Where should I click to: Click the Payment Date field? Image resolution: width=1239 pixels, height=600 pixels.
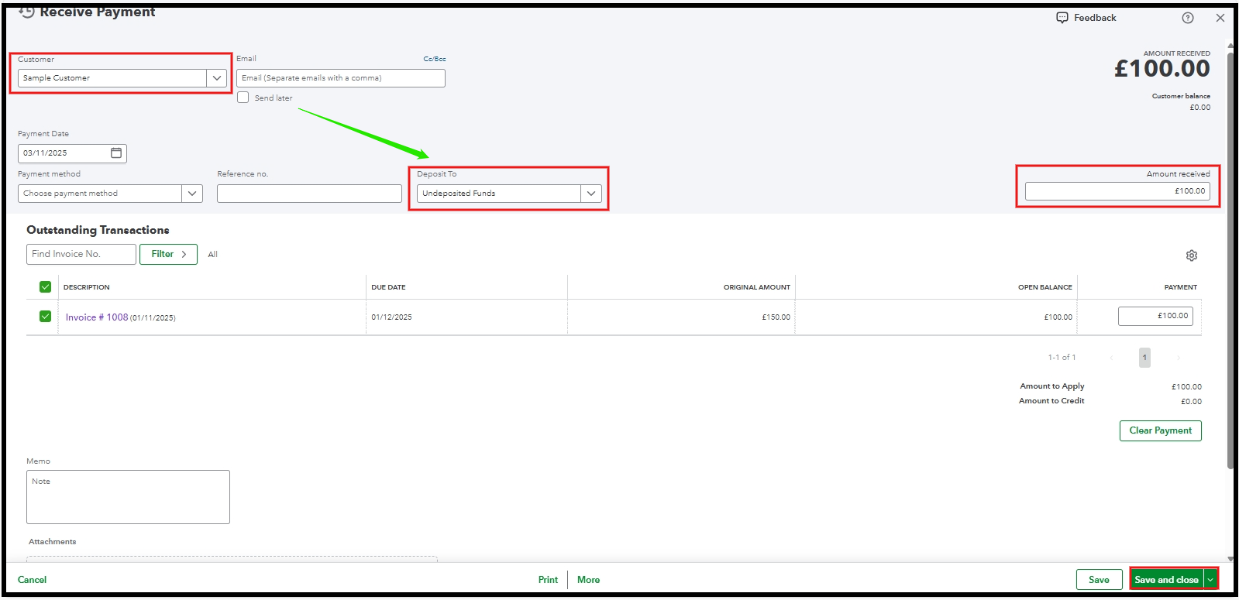(72, 153)
